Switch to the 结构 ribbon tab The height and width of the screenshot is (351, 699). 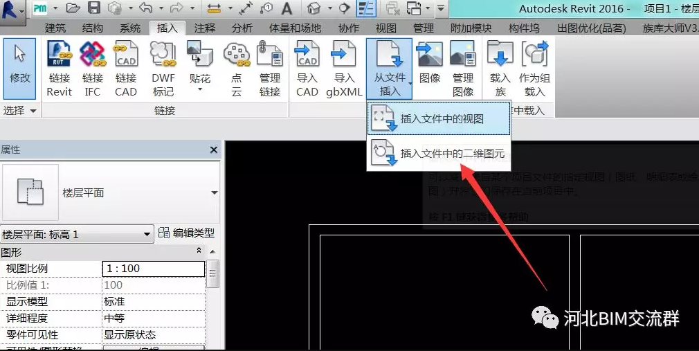93,28
